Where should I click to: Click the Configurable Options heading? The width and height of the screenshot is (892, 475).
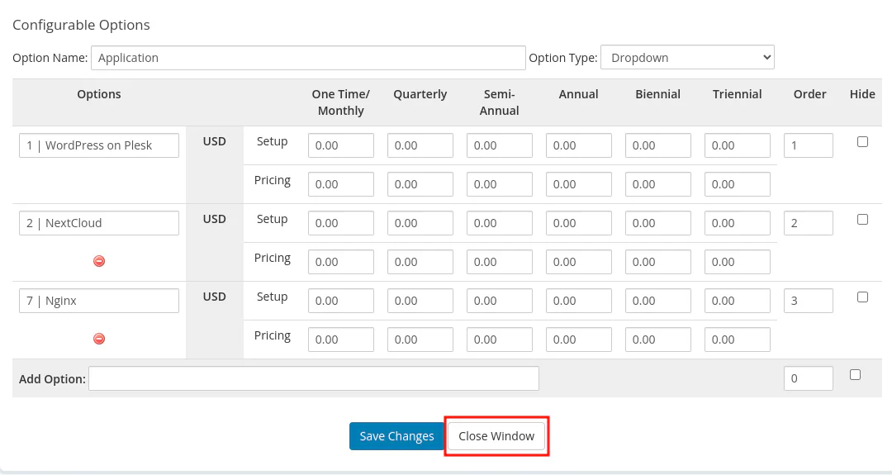(x=81, y=25)
